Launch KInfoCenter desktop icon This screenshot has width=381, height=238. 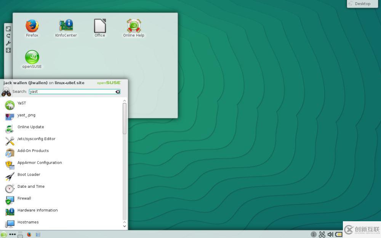[x=66, y=28]
